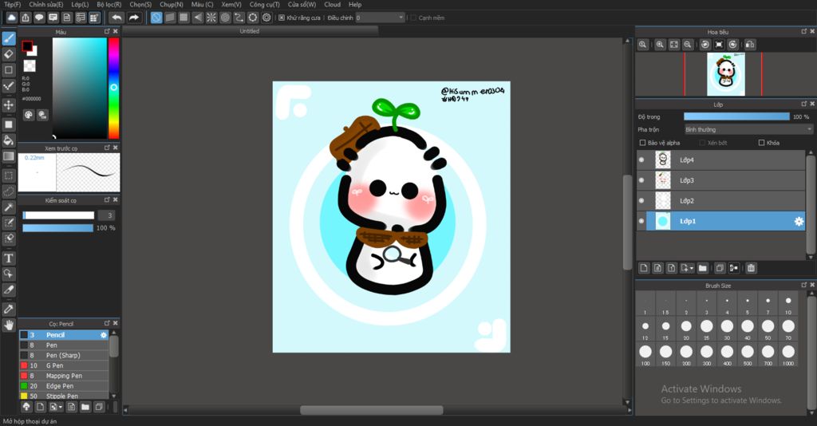
Task: Duplicate the layer with the copy icon
Action: (x=720, y=268)
